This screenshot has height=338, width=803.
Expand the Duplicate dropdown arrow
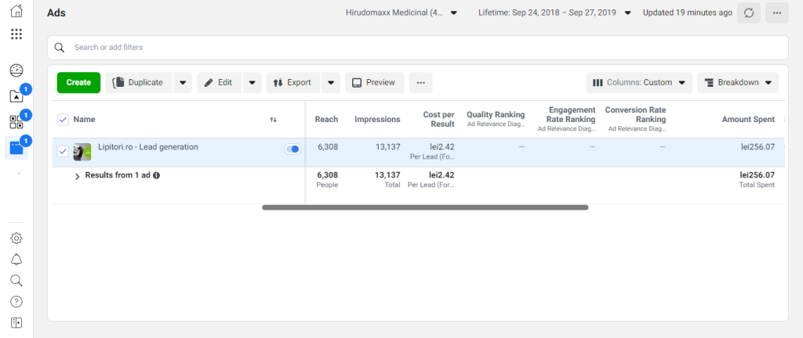182,82
